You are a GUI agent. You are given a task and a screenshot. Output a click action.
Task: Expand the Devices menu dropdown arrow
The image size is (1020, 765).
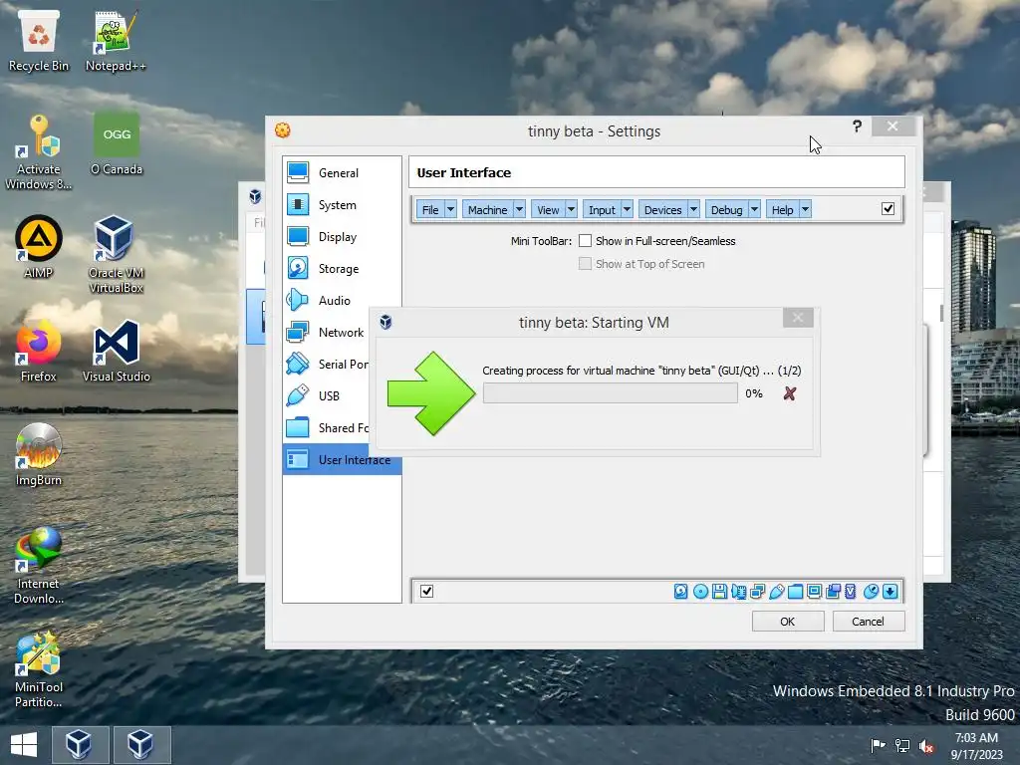693,209
